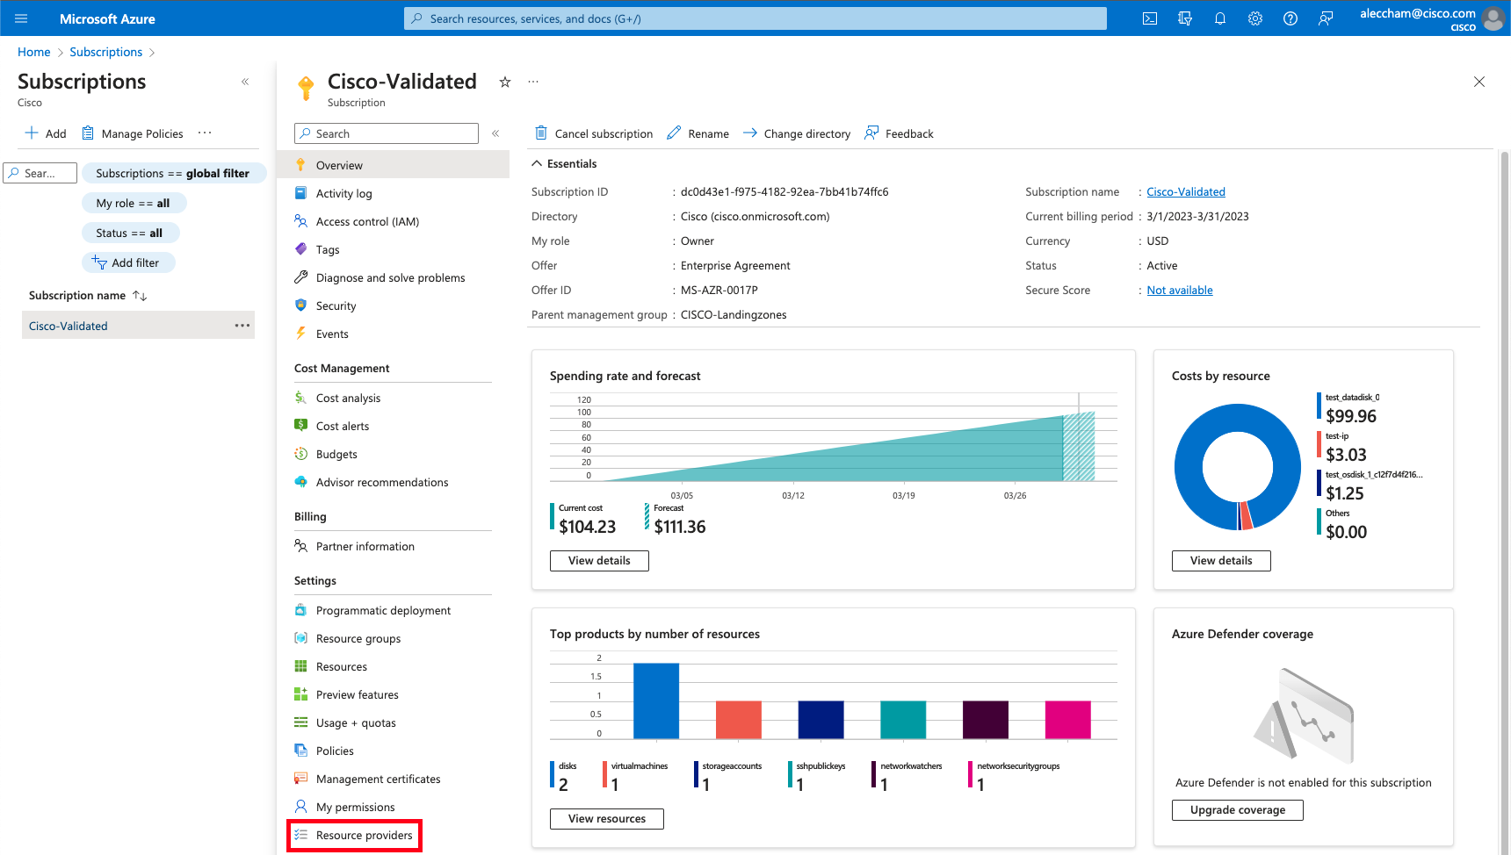Click the Programmatic deployment icon
This screenshot has width=1511, height=855.
coord(301,610)
